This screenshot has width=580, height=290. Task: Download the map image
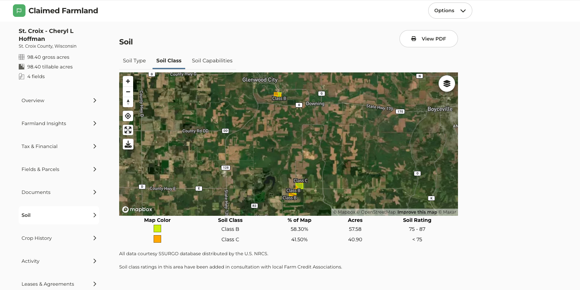128,144
